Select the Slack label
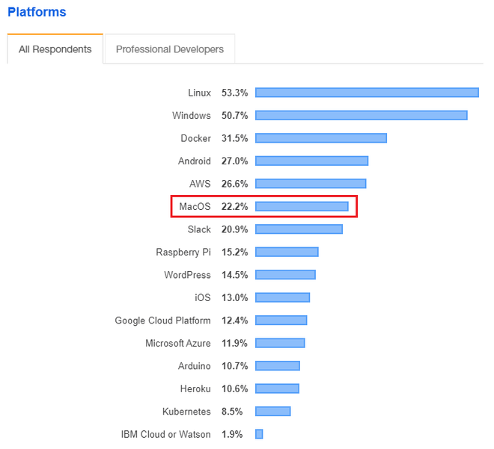Screen dimensions: 494x449 (x=199, y=229)
